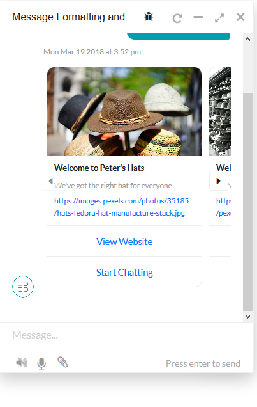Refresh the chat conversation

coord(177,18)
